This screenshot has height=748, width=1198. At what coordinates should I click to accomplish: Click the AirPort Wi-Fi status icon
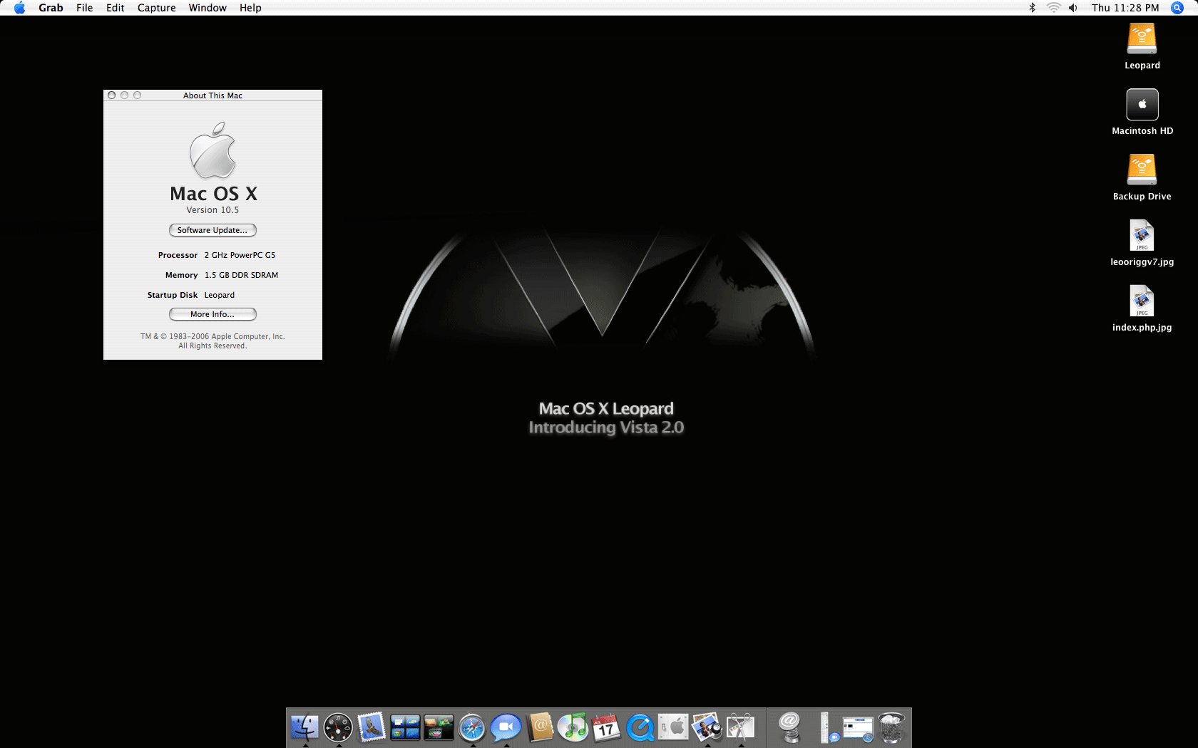1053,8
